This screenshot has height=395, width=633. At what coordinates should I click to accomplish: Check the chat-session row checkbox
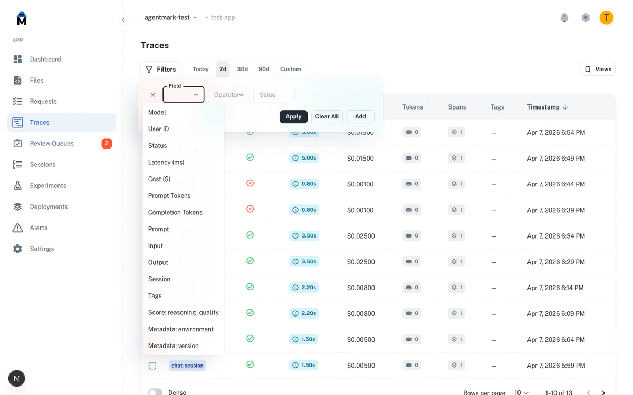click(x=152, y=365)
